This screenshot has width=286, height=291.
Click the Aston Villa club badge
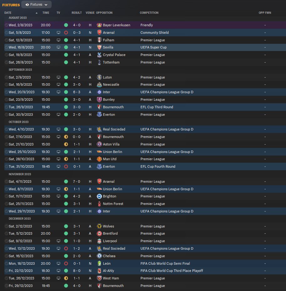pyautogui.click(x=99, y=144)
